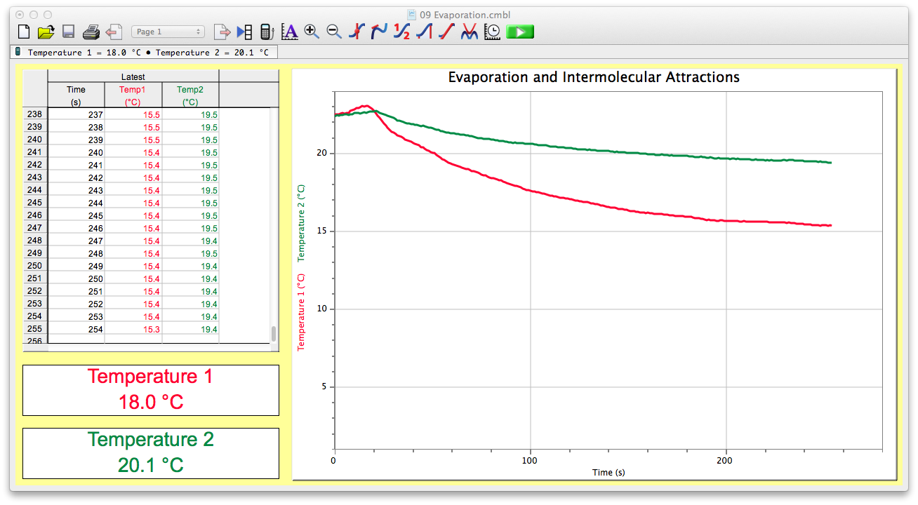918x505 pixels.
Task: Click the sensor icon in the status bar
Action: (x=18, y=52)
